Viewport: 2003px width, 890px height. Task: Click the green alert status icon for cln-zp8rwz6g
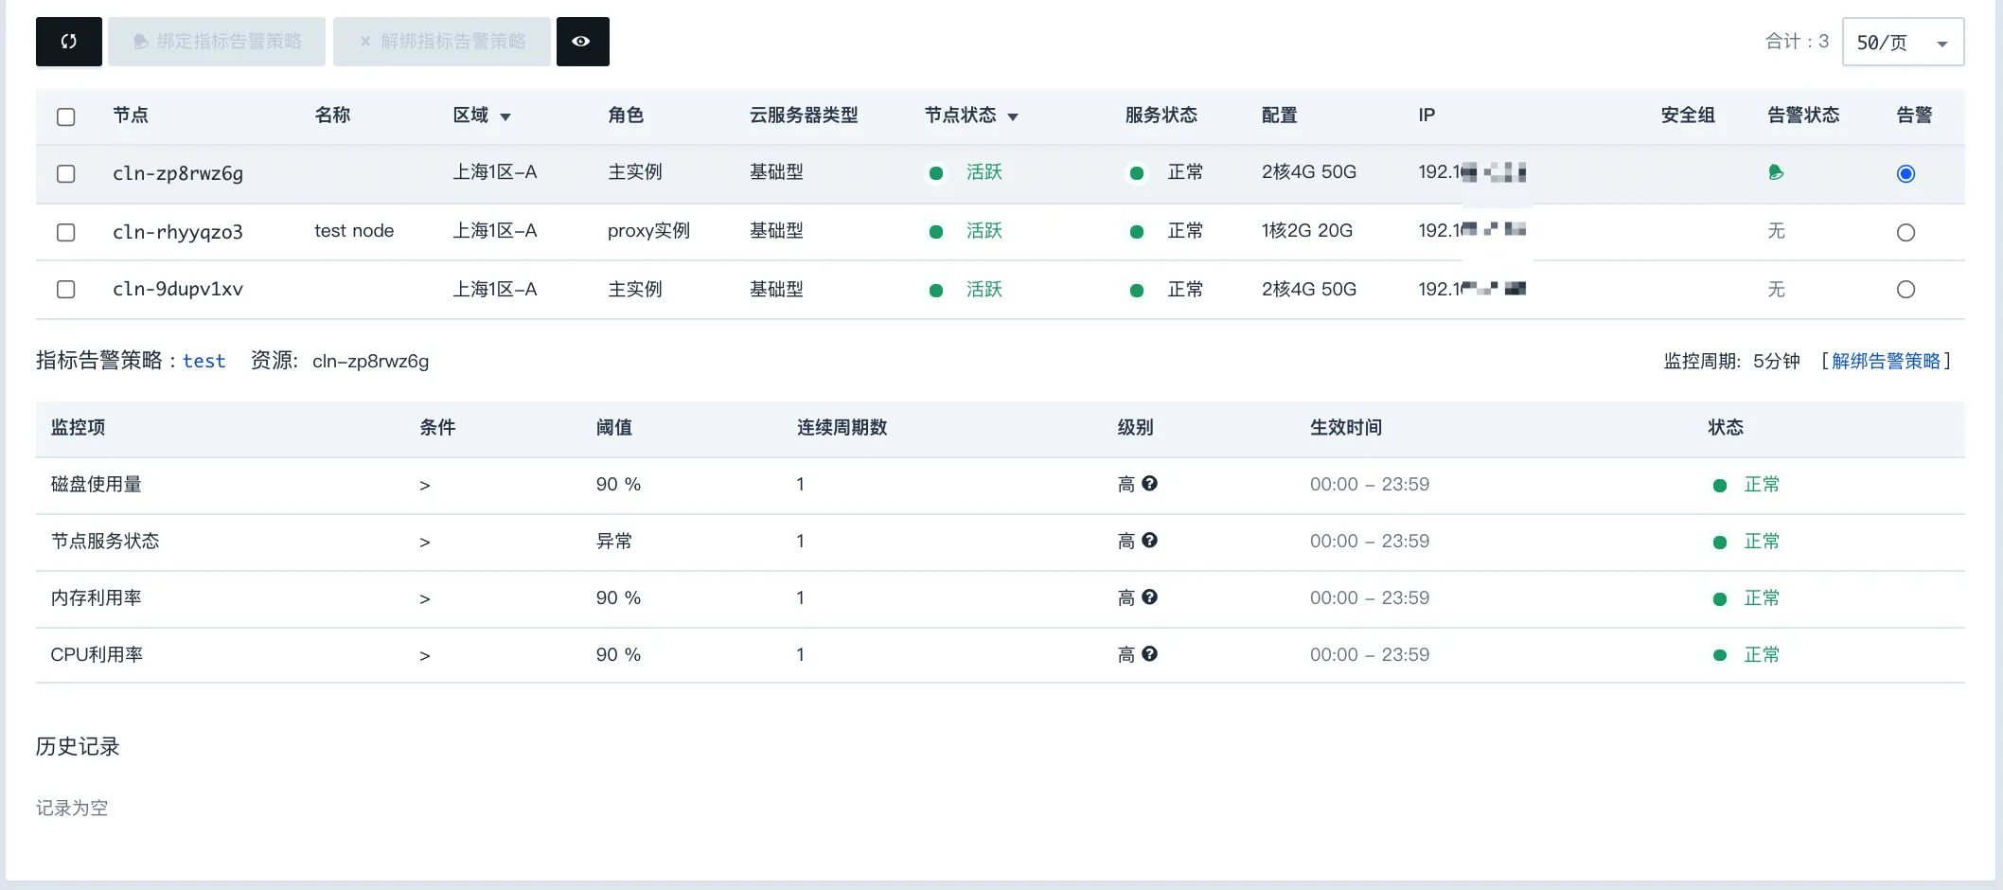(x=1778, y=173)
